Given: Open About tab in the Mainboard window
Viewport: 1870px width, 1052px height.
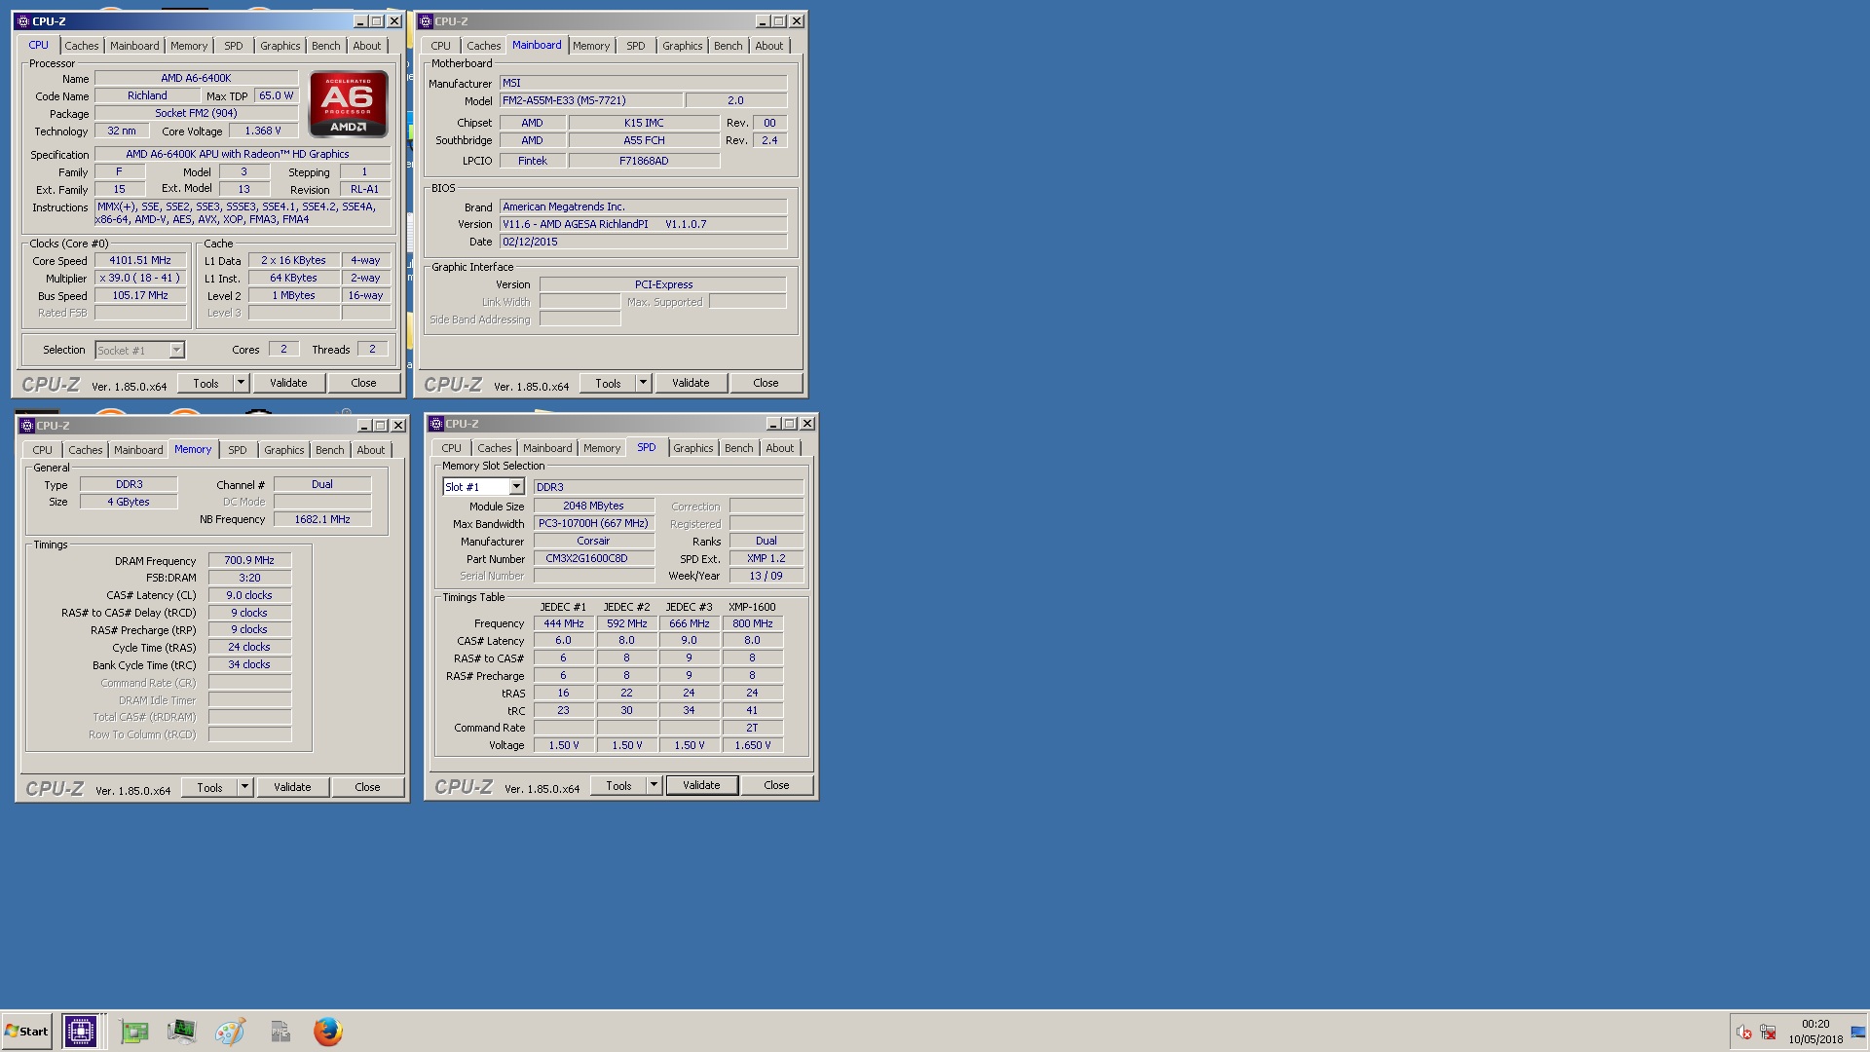Looking at the screenshot, I should (x=769, y=46).
